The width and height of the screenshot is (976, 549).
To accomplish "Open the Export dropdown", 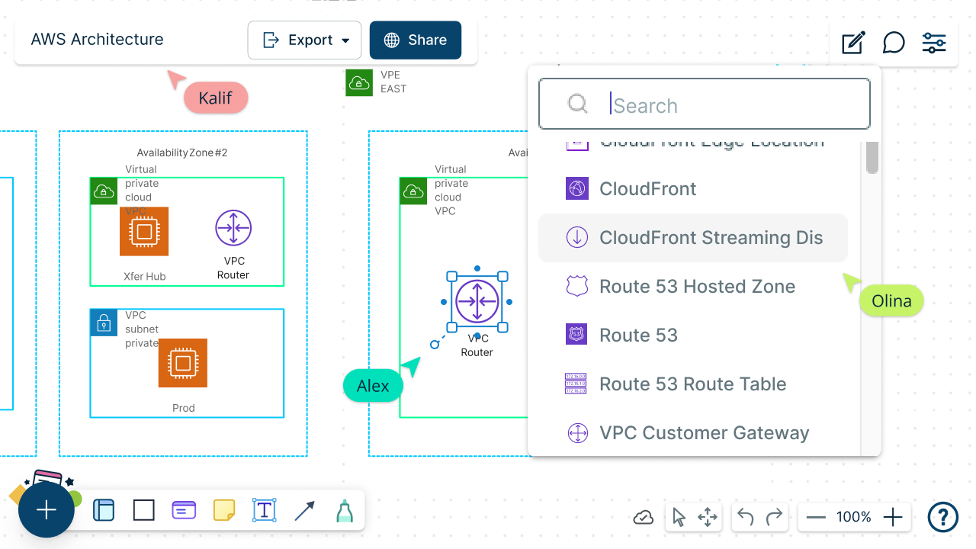I will 304,40.
